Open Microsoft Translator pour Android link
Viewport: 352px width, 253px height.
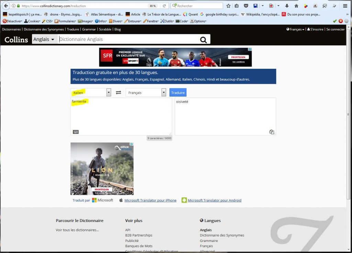coord(214,200)
